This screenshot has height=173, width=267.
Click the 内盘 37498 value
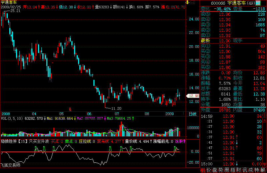click(259, 110)
